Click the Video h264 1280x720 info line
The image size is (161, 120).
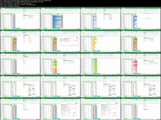click(x=18, y=5)
